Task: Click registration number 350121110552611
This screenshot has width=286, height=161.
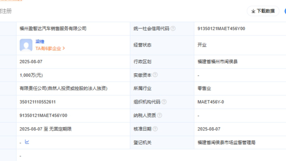Action: 37,102
